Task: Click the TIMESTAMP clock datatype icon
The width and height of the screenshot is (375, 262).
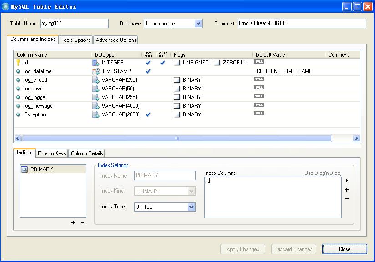Action: pos(96,71)
